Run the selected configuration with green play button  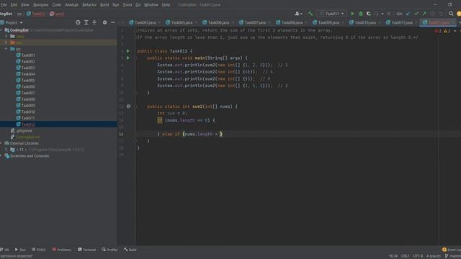click(x=352, y=14)
